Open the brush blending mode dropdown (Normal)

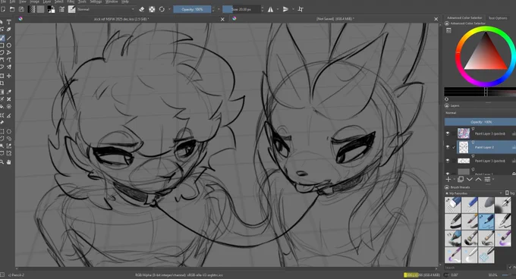click(106, 9)
